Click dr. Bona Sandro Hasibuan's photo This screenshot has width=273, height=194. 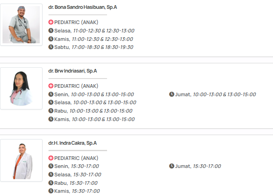pos(21,25)
